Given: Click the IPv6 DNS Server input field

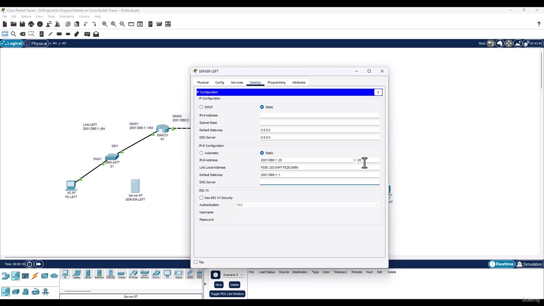Looking at the screenshot, I should 320,182.
